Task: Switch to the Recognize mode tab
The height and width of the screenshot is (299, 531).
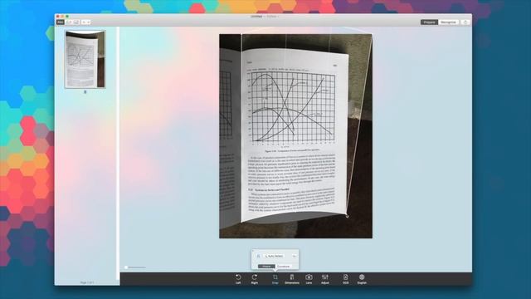Action: [x=448, y=22]
